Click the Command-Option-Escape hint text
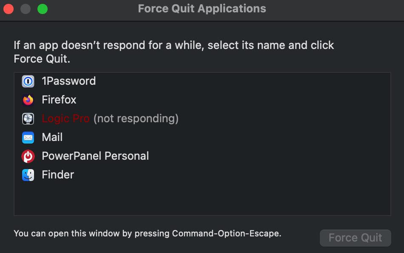The width and height of the screenshot is (404, 253). coord(147,233)
